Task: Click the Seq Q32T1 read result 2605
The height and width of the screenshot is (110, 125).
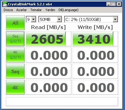Action: point(49,39)
